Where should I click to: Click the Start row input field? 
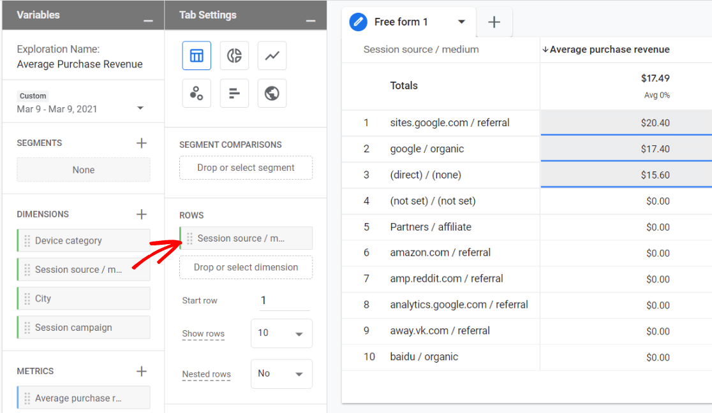284,301
